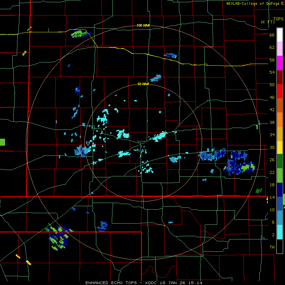Click the 30 legend value
Viewport: 285px width, 285px height.
[x=272, y=147]
